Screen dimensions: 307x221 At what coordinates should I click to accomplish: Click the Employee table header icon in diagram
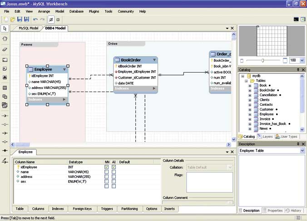(31, 69)
